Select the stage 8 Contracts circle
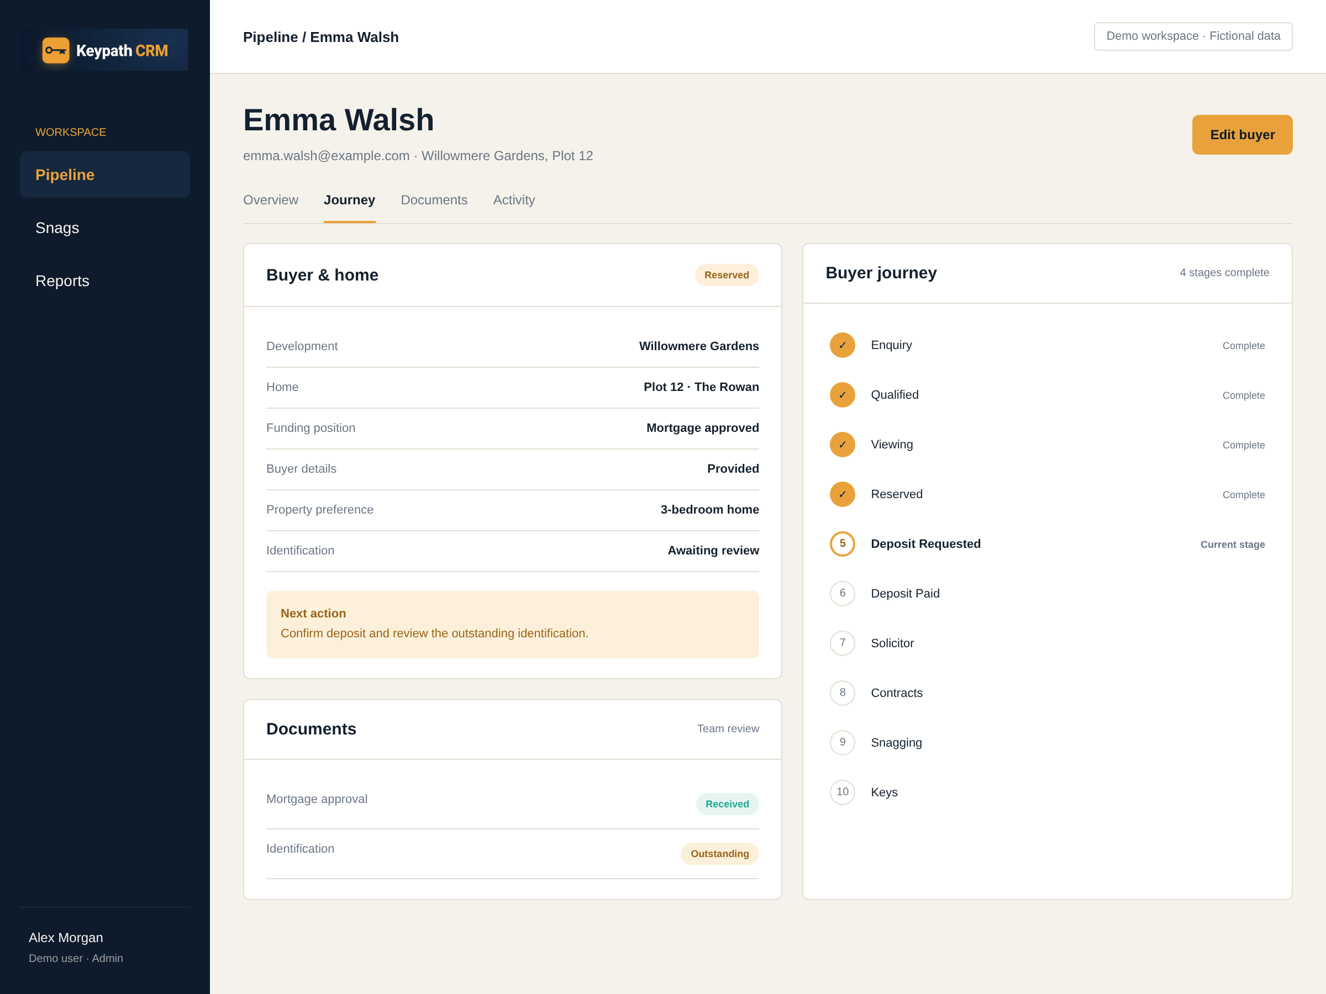This screenshot has height=994, width=1326. point(842,693)
